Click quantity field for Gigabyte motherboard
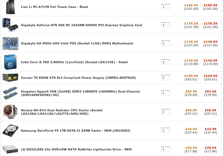 (x=165, y=43)
